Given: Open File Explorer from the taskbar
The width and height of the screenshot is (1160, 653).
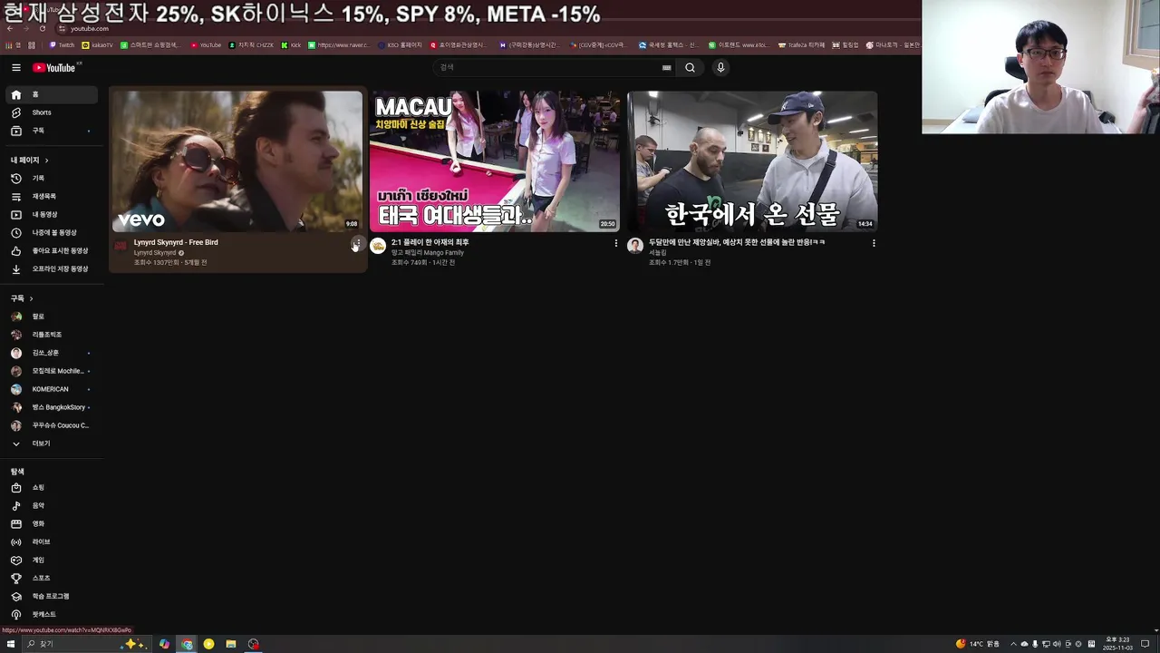Looking at the screenshot, I should [x=231, y=644].
